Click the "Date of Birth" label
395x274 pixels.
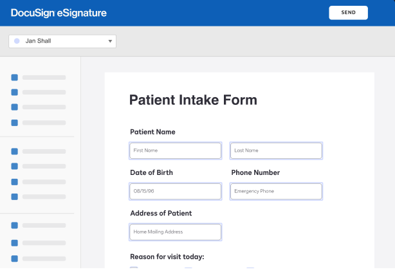coord(151,172)
